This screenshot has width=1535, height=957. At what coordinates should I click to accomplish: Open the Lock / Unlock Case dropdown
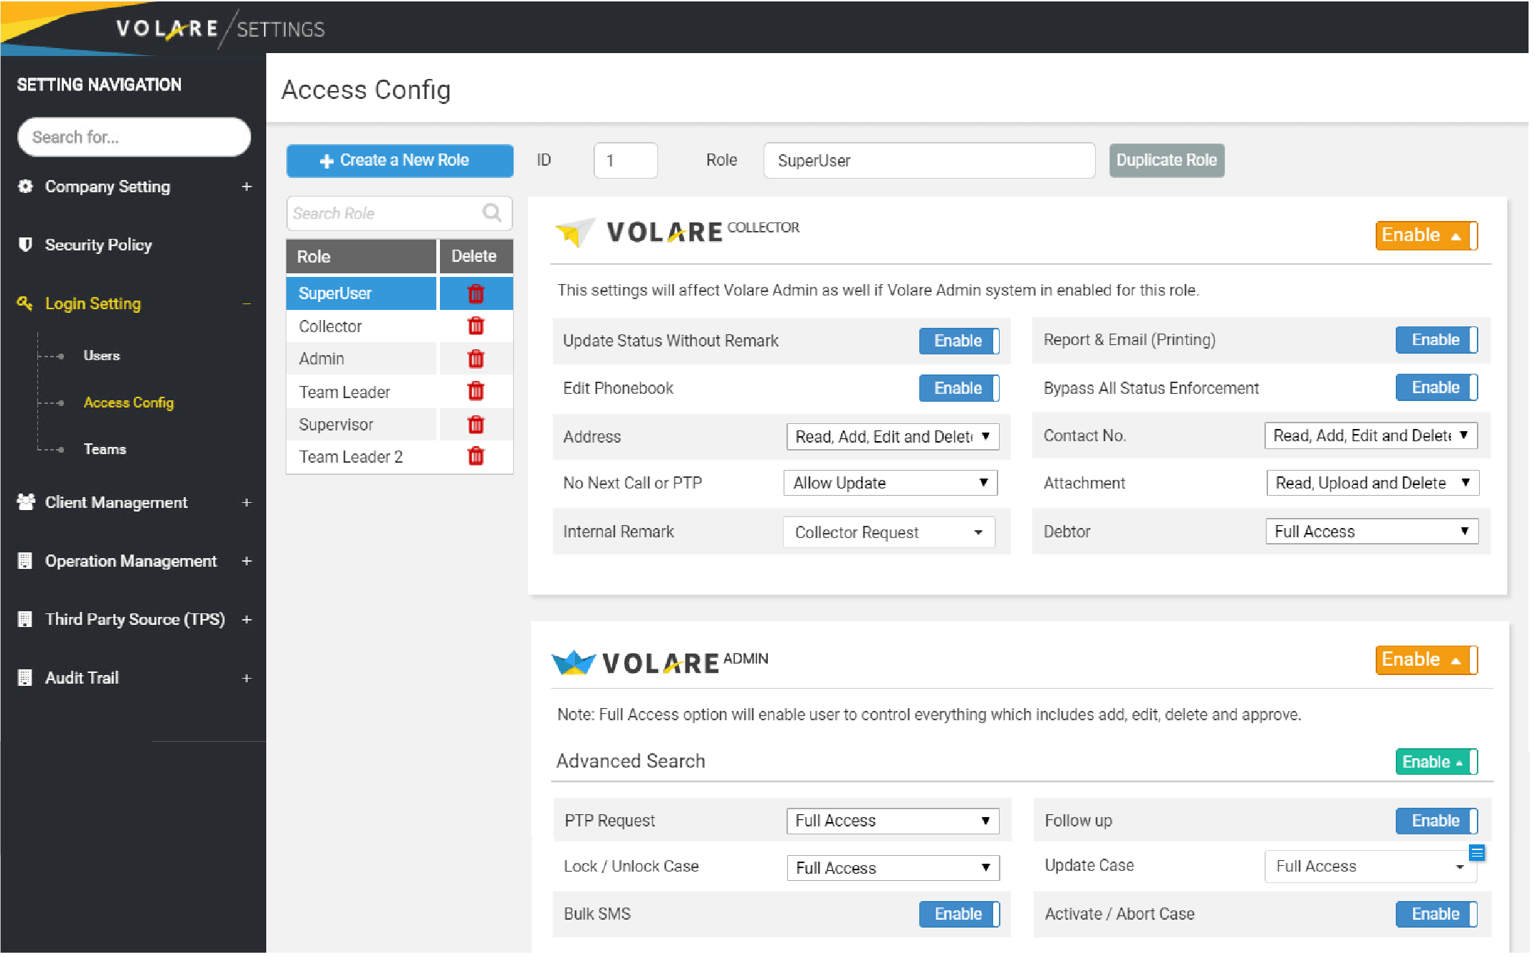pos(895,869)
